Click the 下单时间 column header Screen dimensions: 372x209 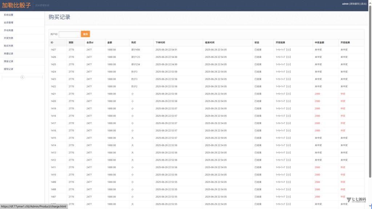coord(160,43)
